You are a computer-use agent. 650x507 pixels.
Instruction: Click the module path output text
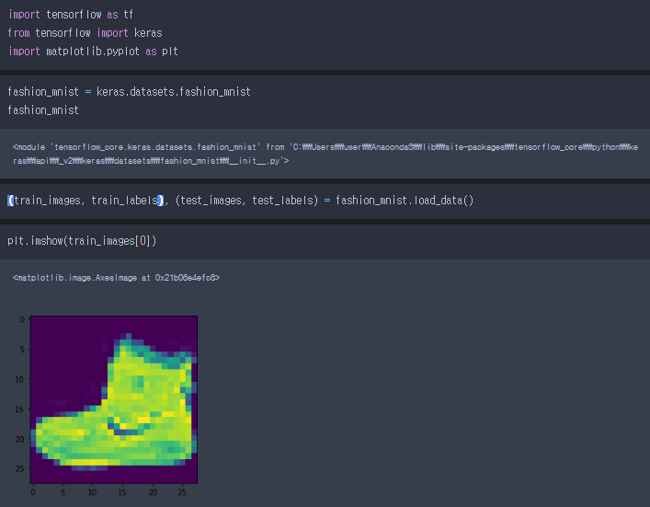coord(325,154)
